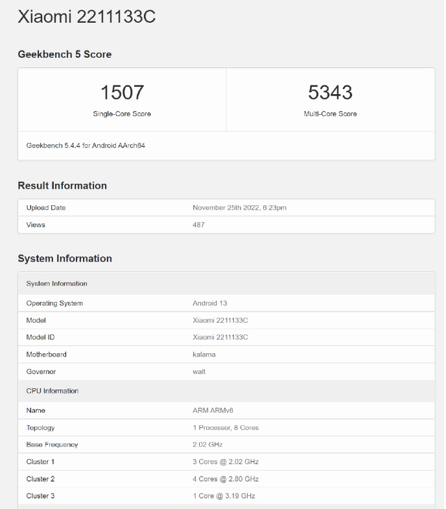Click the 'Upload Date' row label
Viewport: 446px width, 509px height.
tap(45, 208)
